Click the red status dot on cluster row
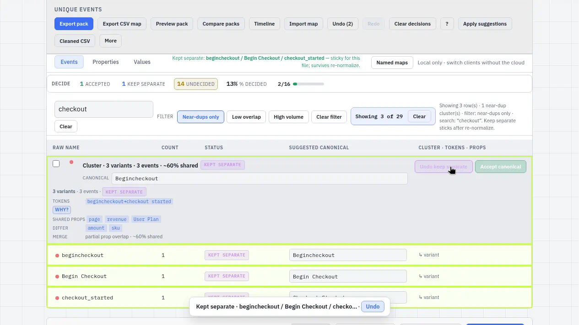 point(71,162)
